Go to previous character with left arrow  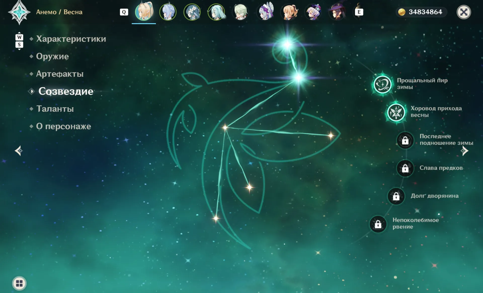pos(19,151)
